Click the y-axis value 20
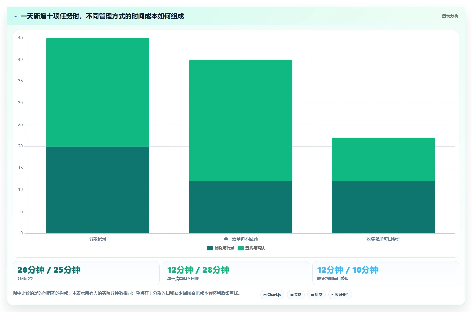Viewport: 472px width, 312px height. (20, 146)
